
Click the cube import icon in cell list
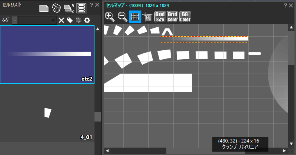56,8
